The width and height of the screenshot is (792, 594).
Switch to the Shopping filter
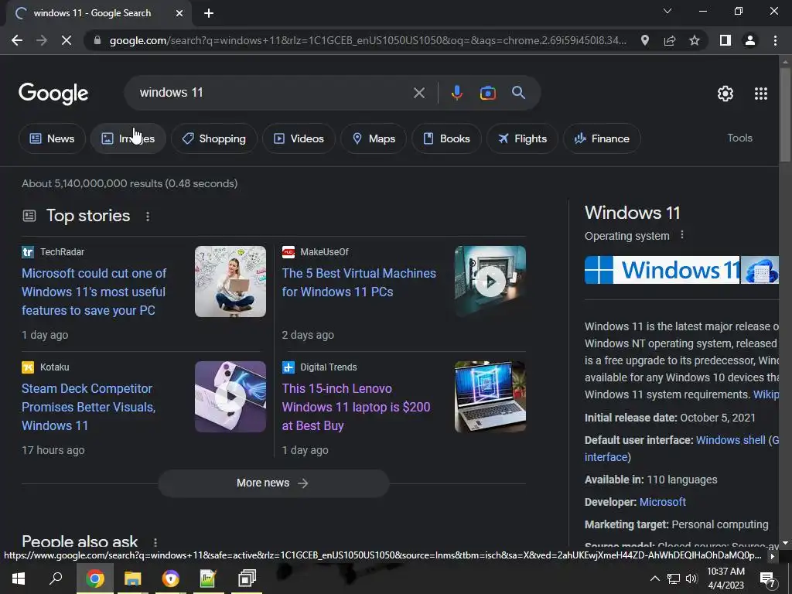click(214, 138)
